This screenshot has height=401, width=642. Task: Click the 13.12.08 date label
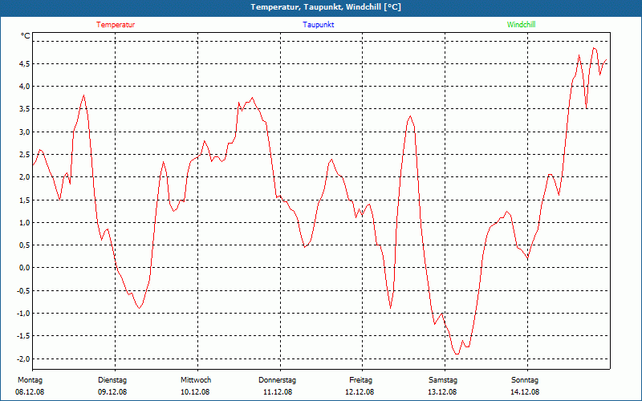pos(443,392)
